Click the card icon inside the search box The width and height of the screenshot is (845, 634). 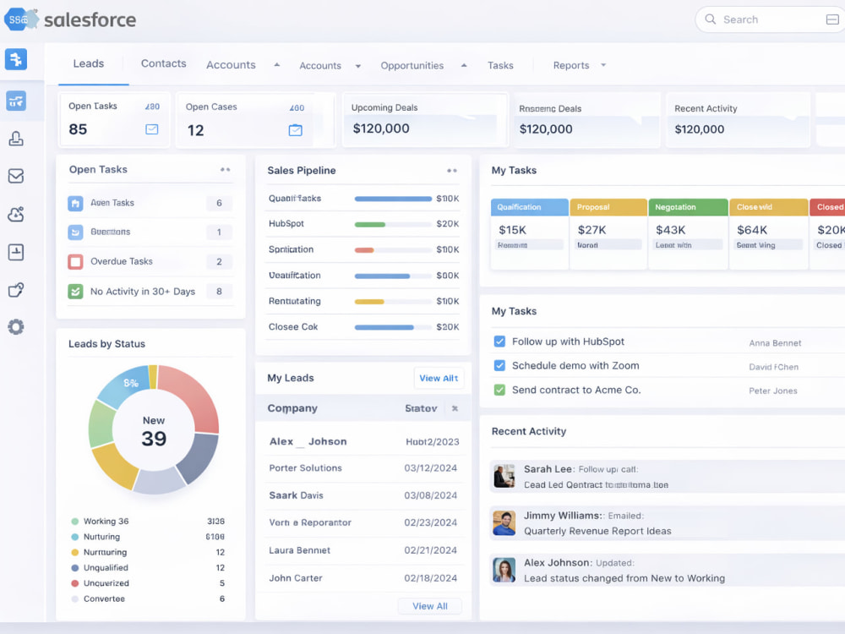(832, 19)
